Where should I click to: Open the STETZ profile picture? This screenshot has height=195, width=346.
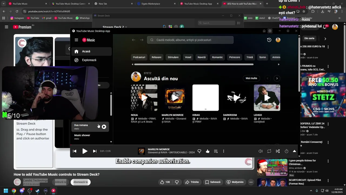136,77
